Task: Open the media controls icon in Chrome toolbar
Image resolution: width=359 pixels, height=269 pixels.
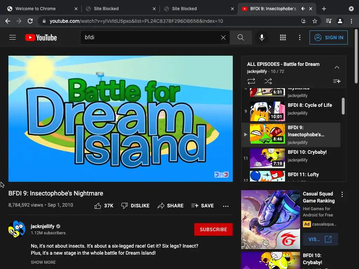Action: pyautogui.click(x=328, y=21)
